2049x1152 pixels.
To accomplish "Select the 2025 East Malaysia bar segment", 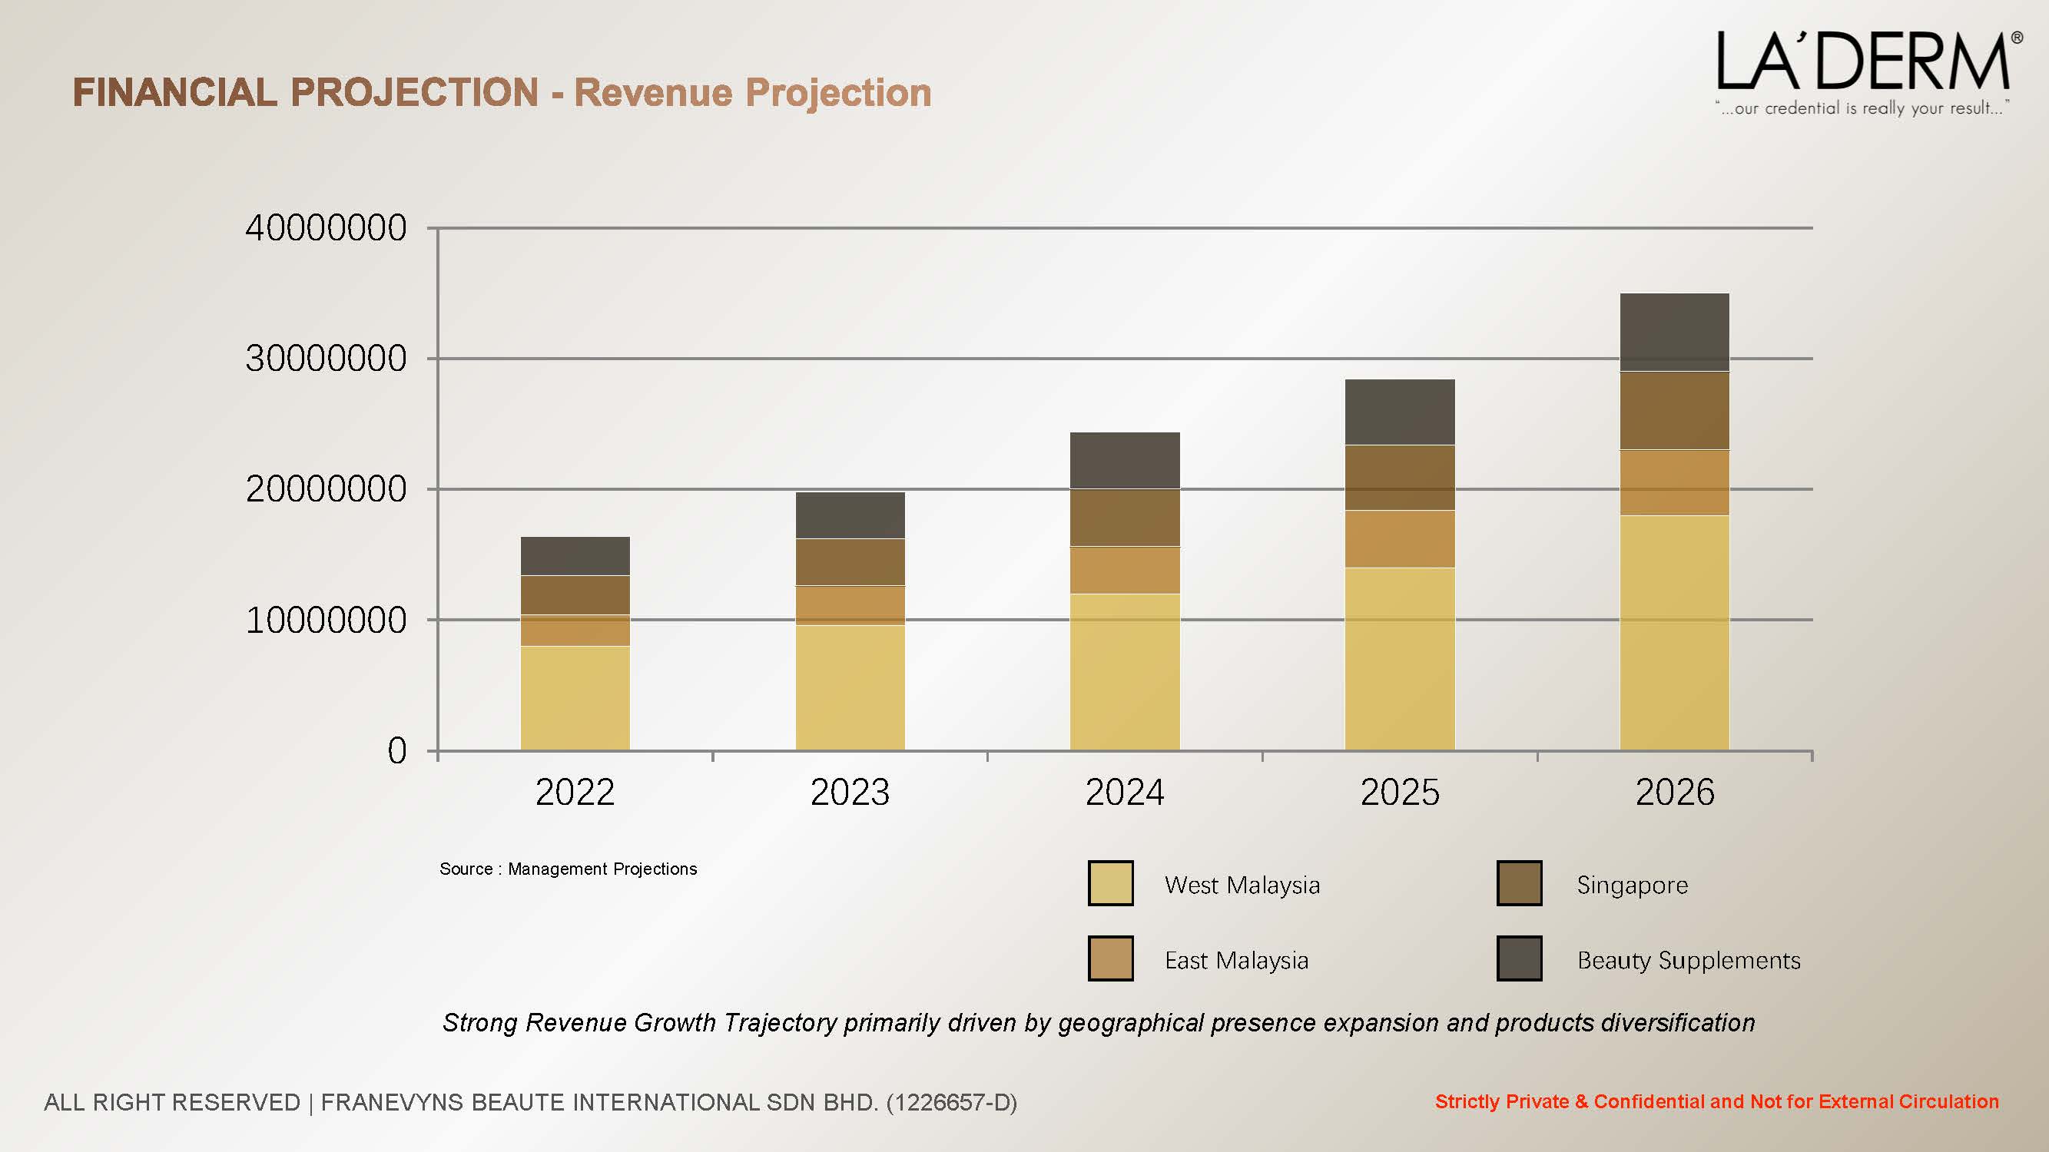I will click(1399, 538).
